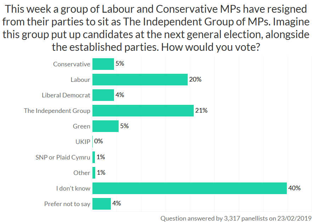The height and width of the screenshot is (222, 312).
Task: Select the SNP or Plaid Cymru label
Action: tap(63, 157)
